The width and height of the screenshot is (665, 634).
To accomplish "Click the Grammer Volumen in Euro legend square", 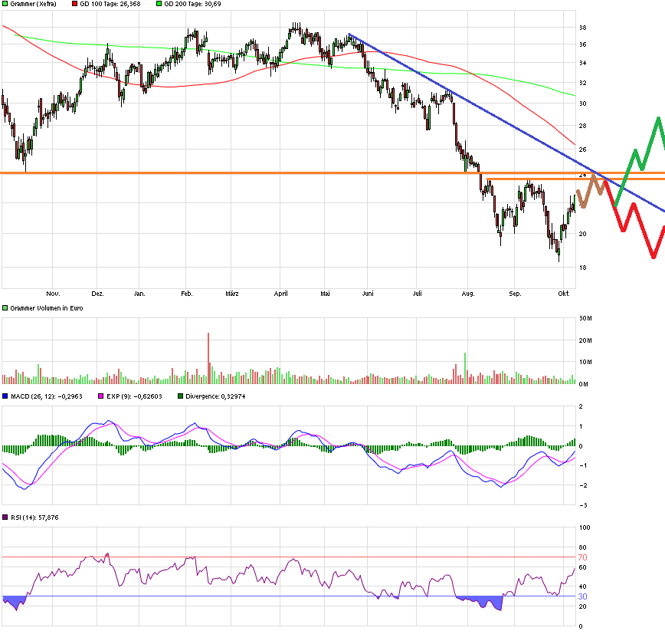I will 5,308.
